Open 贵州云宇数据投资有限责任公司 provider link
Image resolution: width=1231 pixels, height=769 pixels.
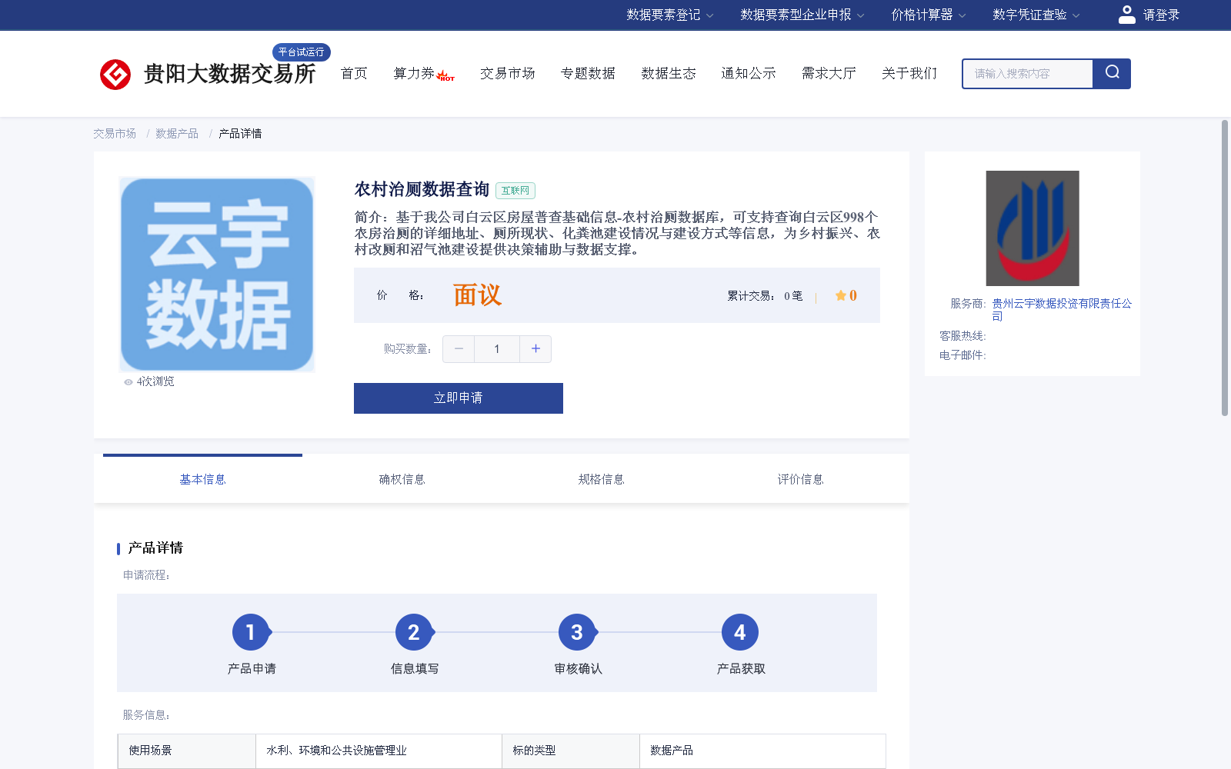[x=1062, y=309]
